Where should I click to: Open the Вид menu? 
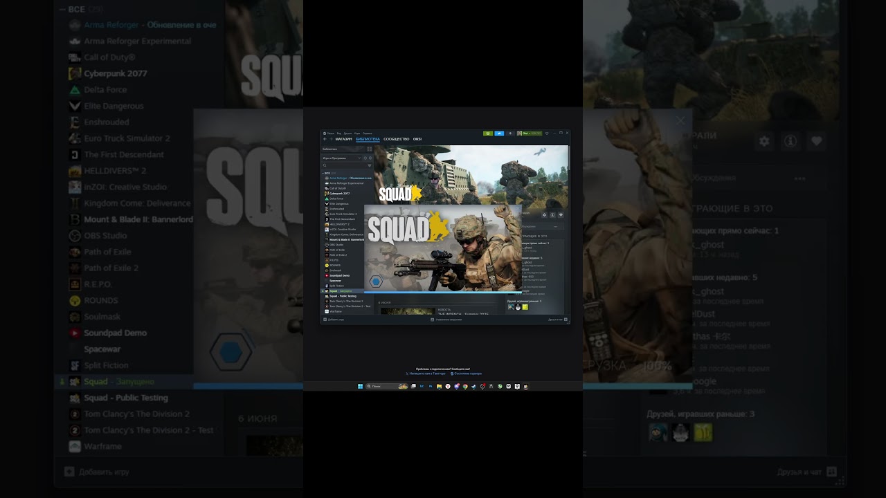[x=339, y=133]
